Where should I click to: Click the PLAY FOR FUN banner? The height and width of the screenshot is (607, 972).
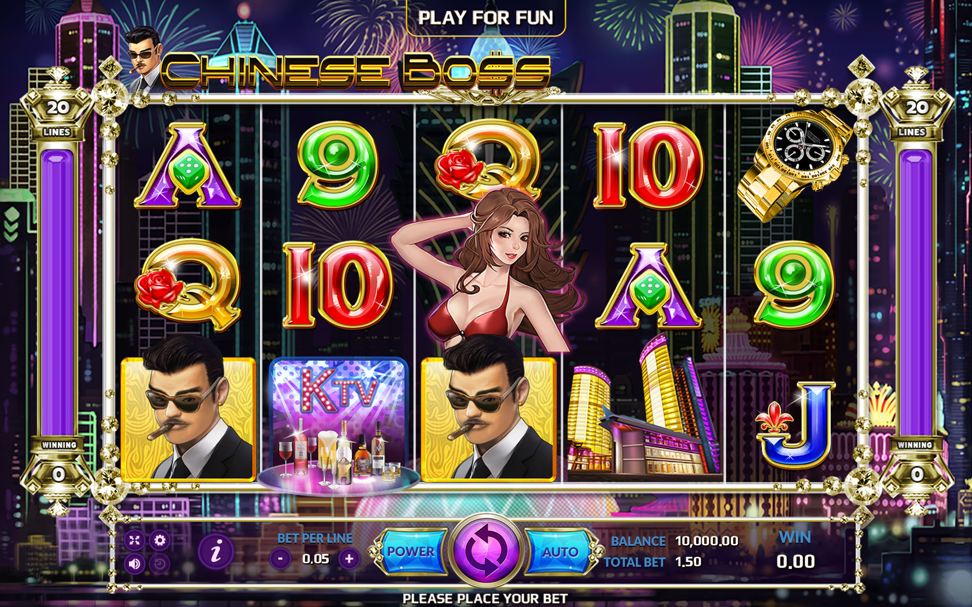tap(486, 18)
